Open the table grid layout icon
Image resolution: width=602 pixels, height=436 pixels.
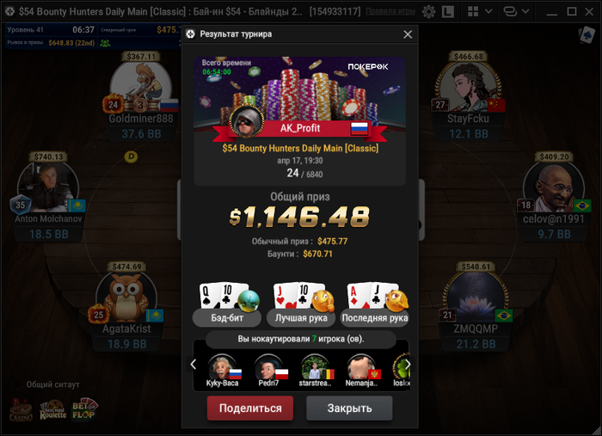pos(473,11)
